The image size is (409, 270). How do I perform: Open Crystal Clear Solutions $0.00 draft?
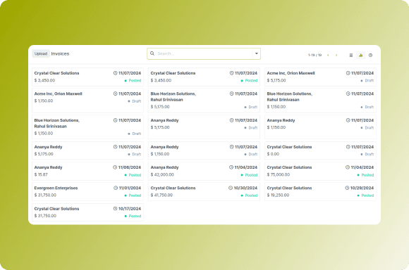[x=320, y=150]
